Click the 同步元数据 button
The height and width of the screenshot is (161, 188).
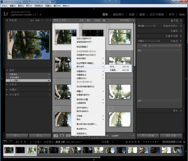click(x=148, y=136)
